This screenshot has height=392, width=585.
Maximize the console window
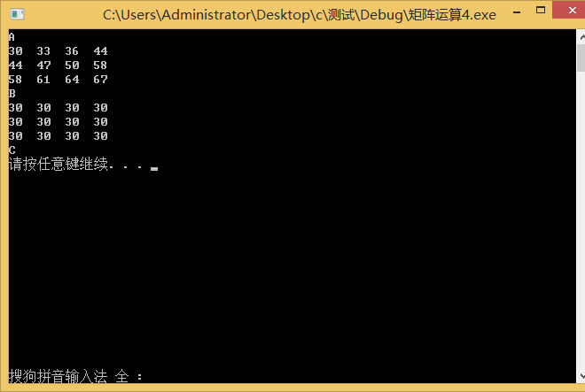click(540, 11)
